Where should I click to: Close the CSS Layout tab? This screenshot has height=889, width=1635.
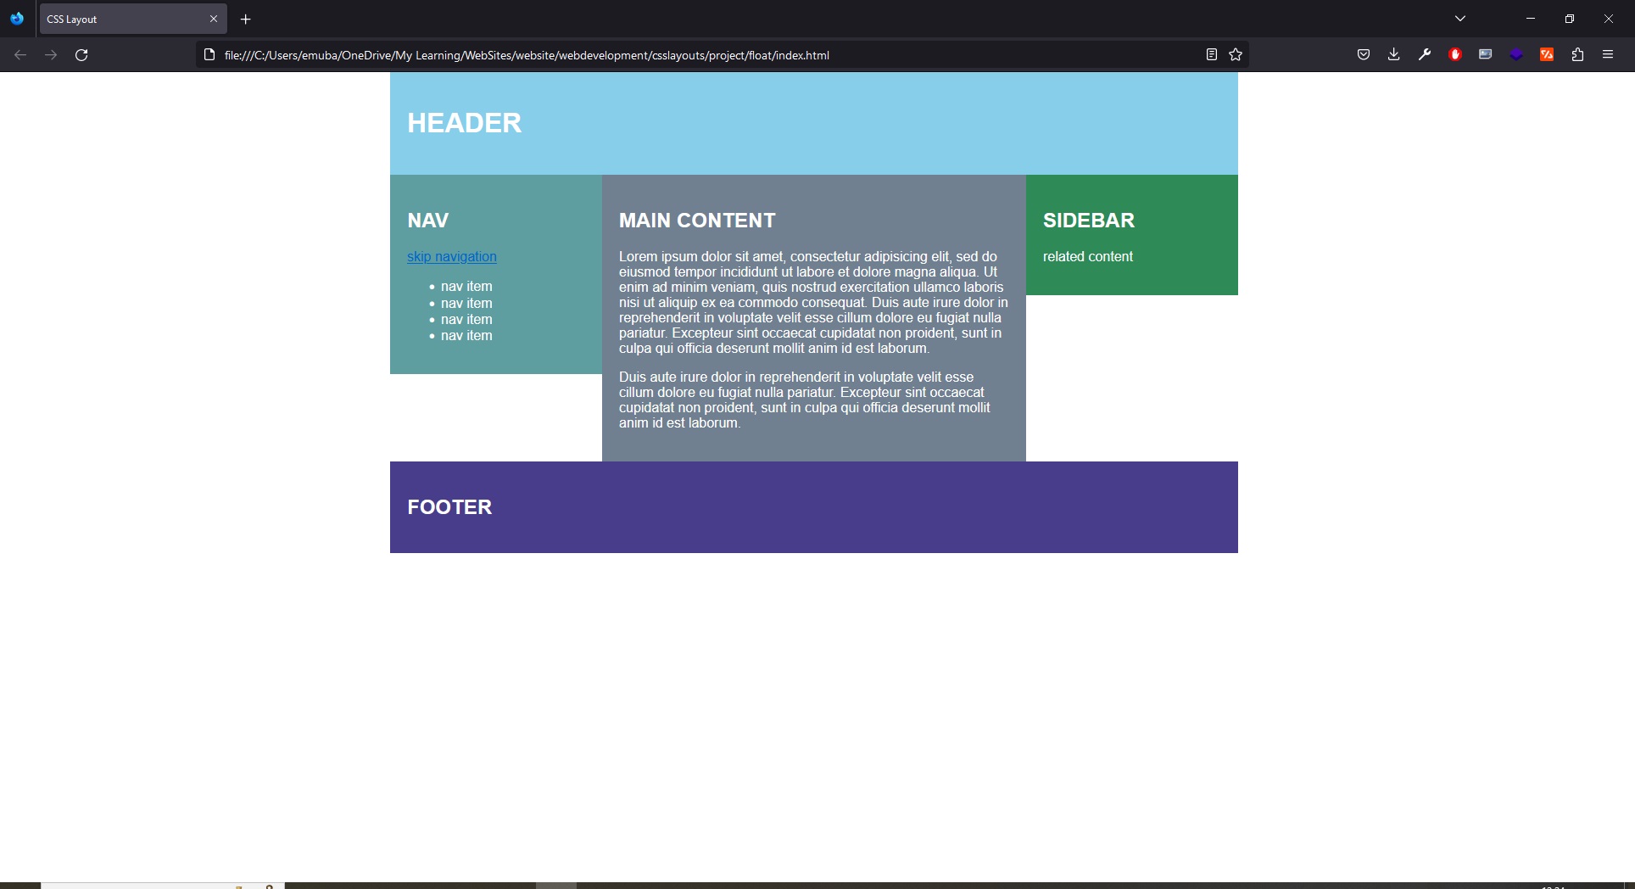[x=214, y=19]
